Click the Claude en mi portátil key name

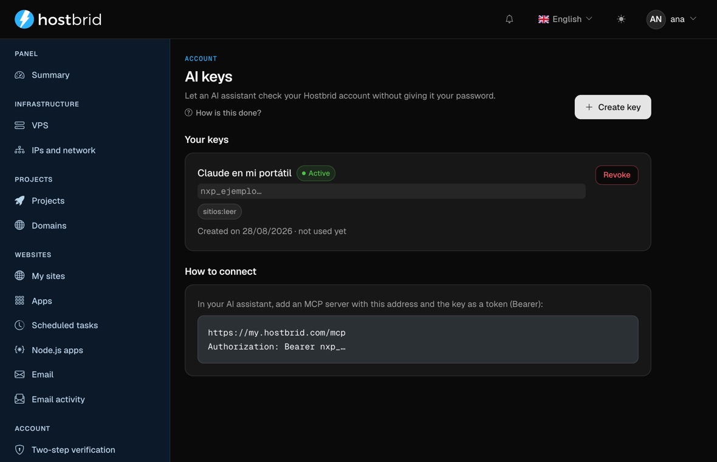tap(244, 173)
